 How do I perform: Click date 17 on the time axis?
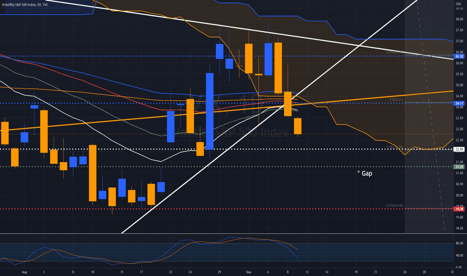click(141, 272)
